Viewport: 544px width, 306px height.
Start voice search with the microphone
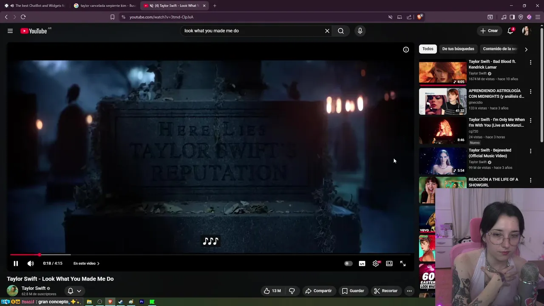coord(360,31)
